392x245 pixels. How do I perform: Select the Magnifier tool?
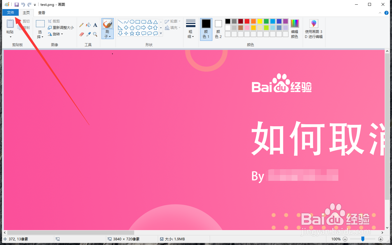pos(95,34)
